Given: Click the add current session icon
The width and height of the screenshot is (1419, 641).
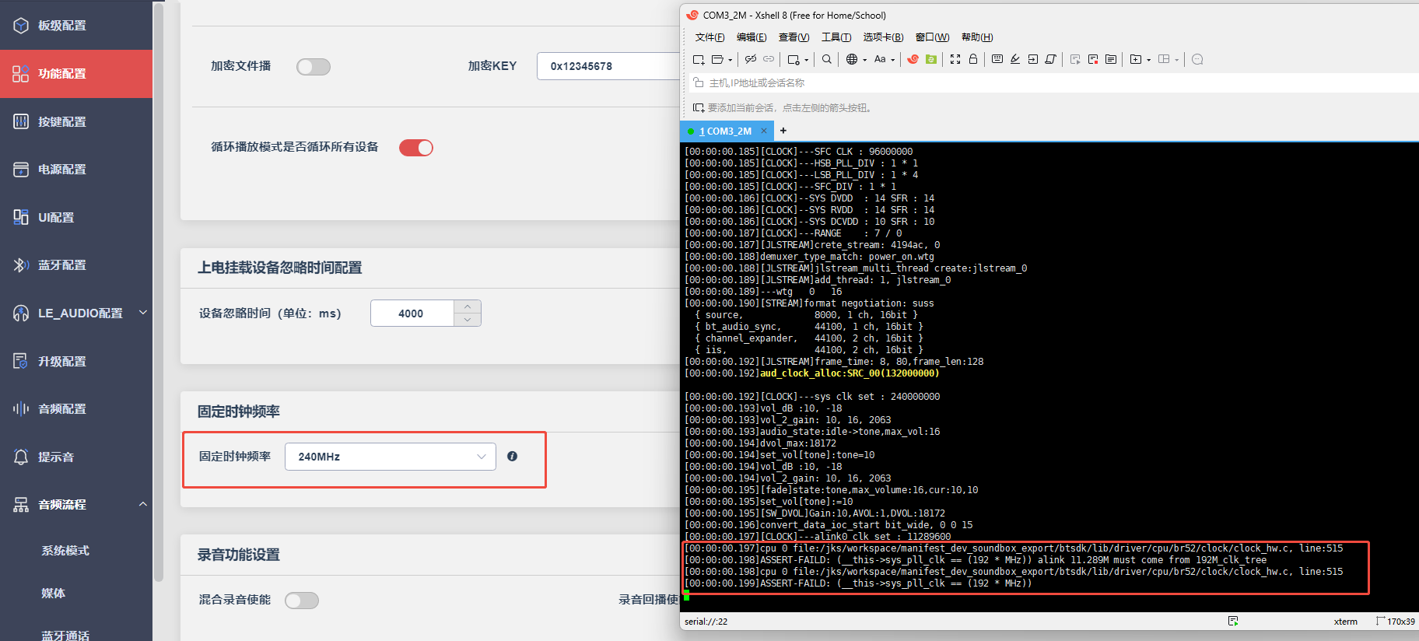Looking at the screenshot, I should [699, 108].
